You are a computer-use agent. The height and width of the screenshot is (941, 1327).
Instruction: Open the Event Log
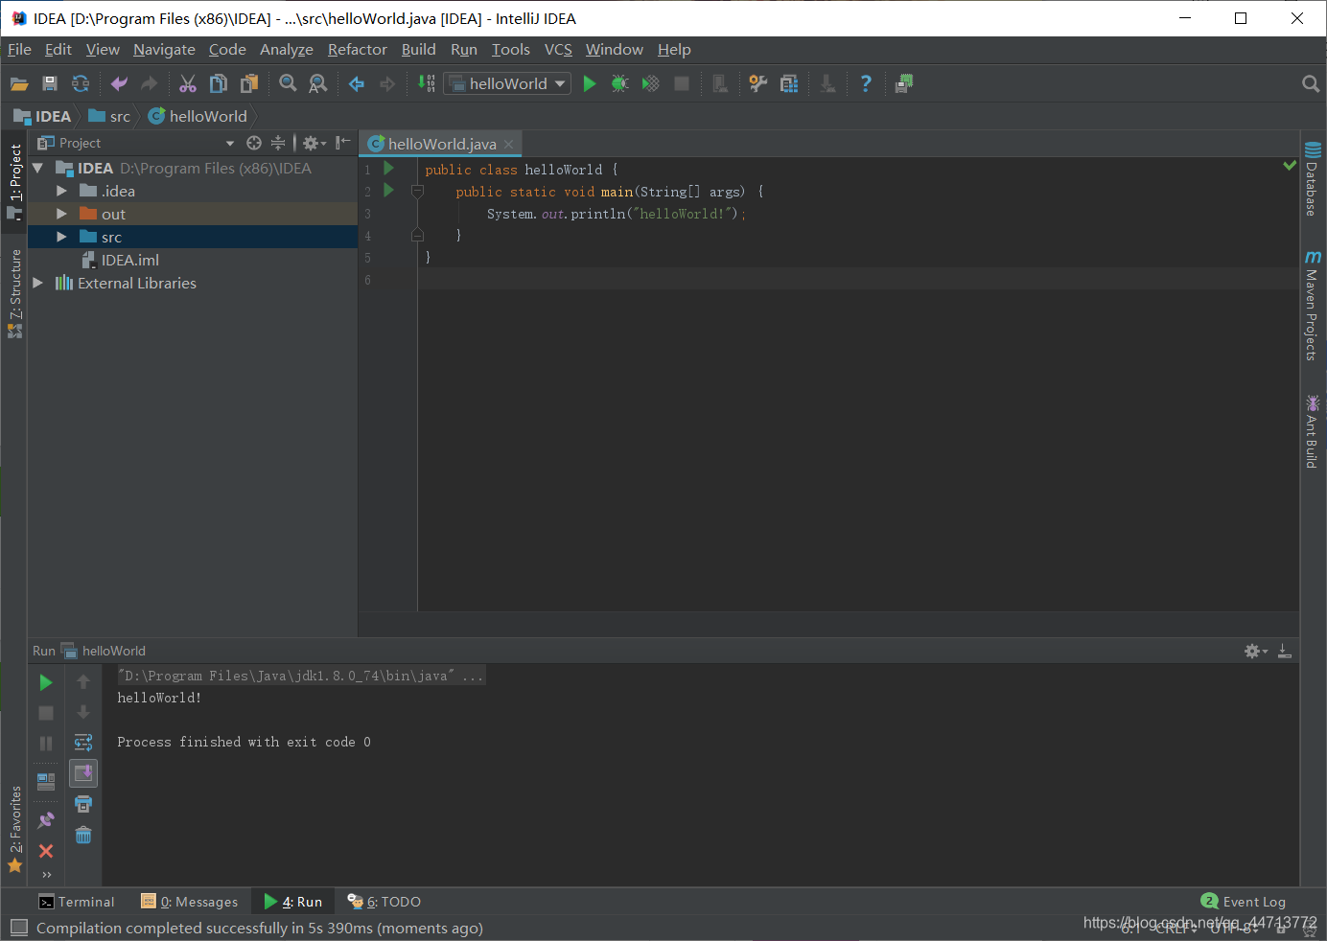click(x=1244, y=902)
